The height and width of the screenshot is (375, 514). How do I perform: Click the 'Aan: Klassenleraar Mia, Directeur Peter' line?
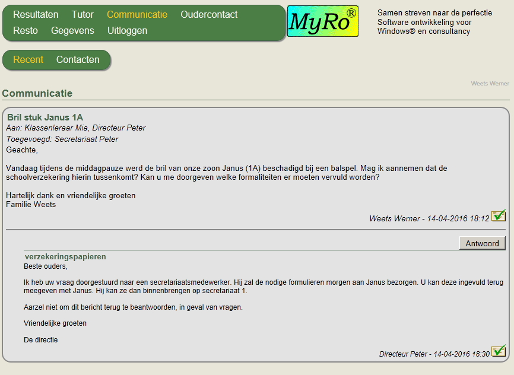[x=76, y=128]
